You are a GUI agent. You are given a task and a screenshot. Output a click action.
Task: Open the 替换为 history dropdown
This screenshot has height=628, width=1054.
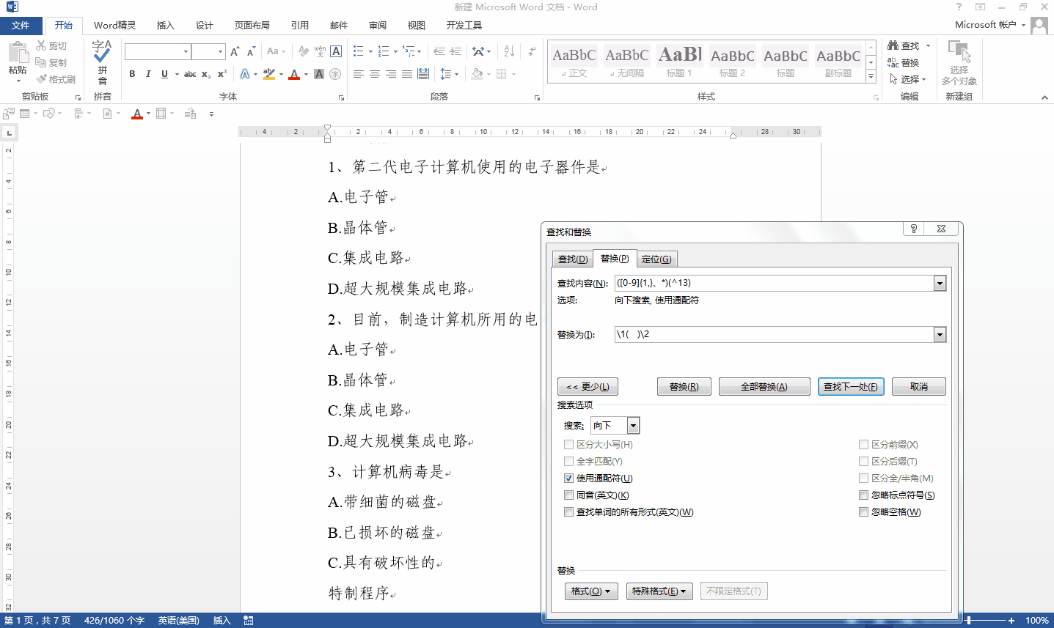[x=940, y=335]
